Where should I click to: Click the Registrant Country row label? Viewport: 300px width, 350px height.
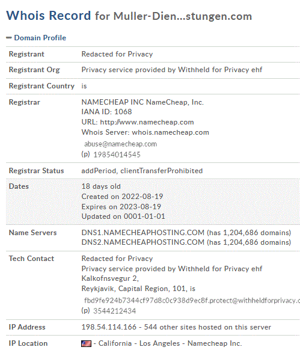[41, 86]
